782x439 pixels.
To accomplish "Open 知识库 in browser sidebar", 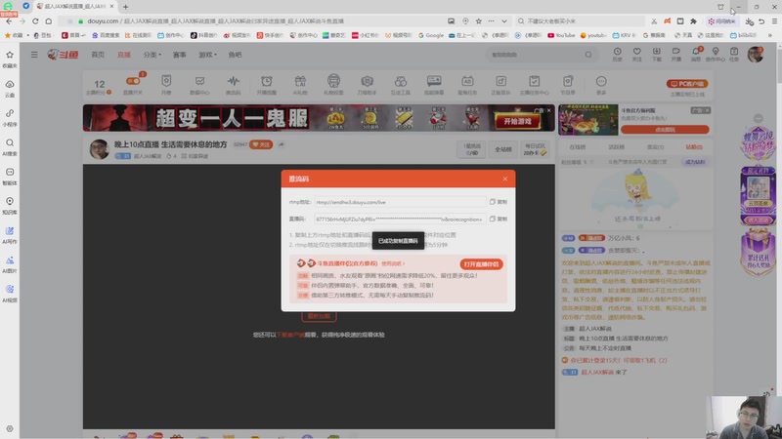I will pos(10,206).
